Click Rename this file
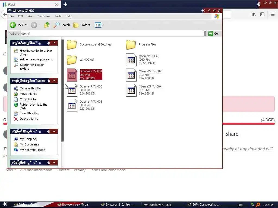The width and height of the screenshot is (278, 208). (x=30, y=88)
